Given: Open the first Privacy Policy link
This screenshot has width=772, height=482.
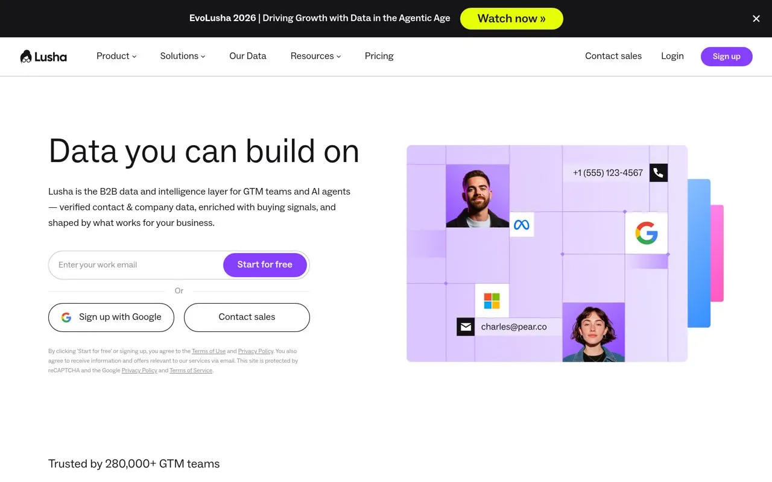Looking at the screenshot, I should tap(256, 351).
